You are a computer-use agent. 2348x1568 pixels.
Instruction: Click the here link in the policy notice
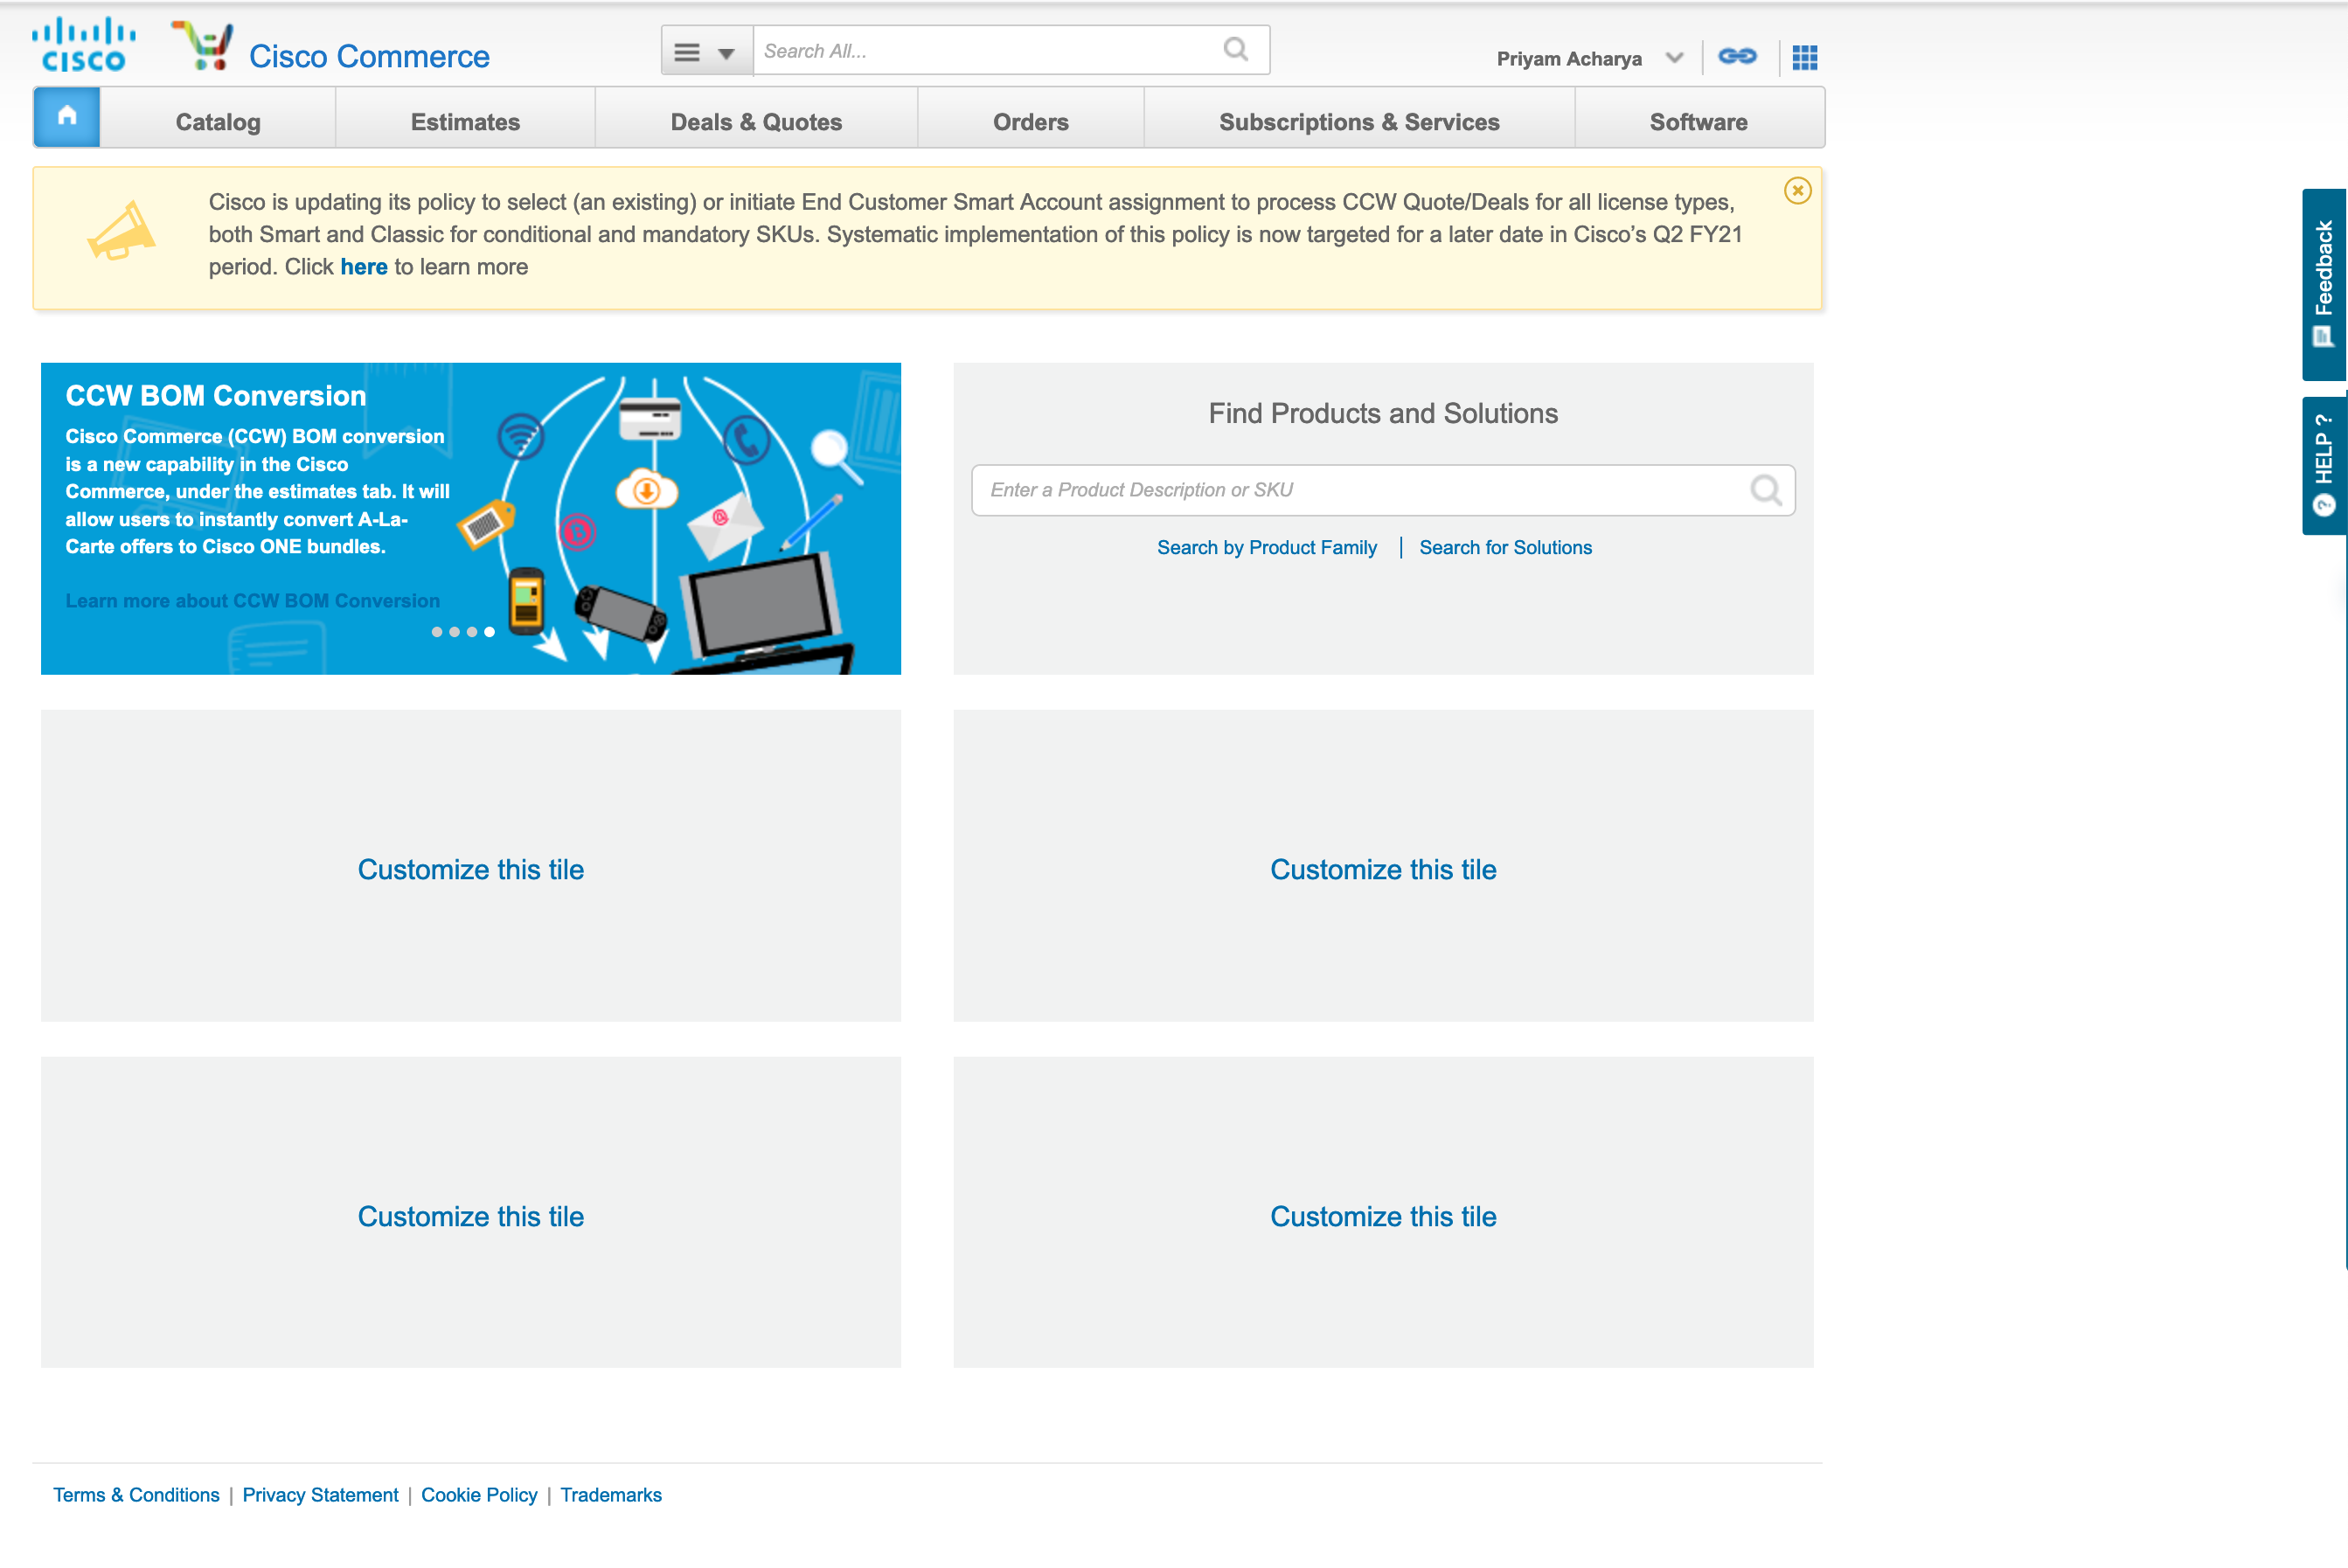(x=364, y=266)
